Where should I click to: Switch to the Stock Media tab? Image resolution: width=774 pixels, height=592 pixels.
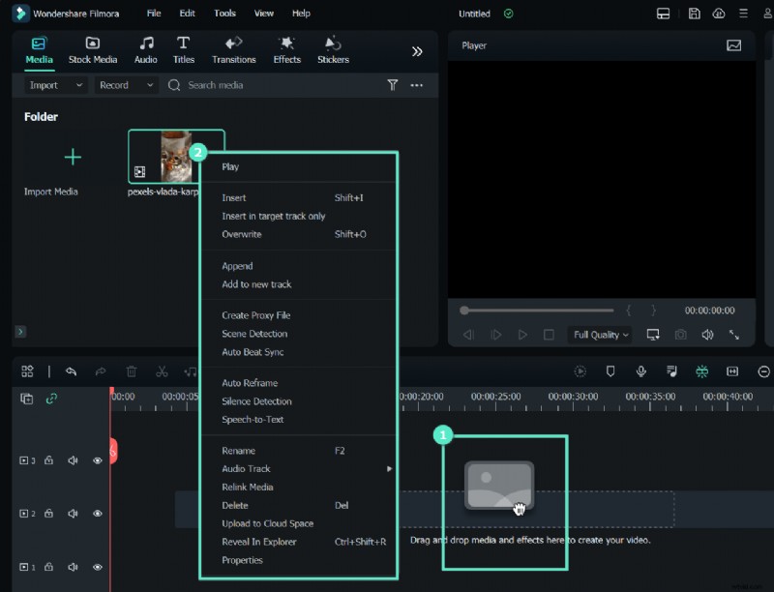(92, 50)
